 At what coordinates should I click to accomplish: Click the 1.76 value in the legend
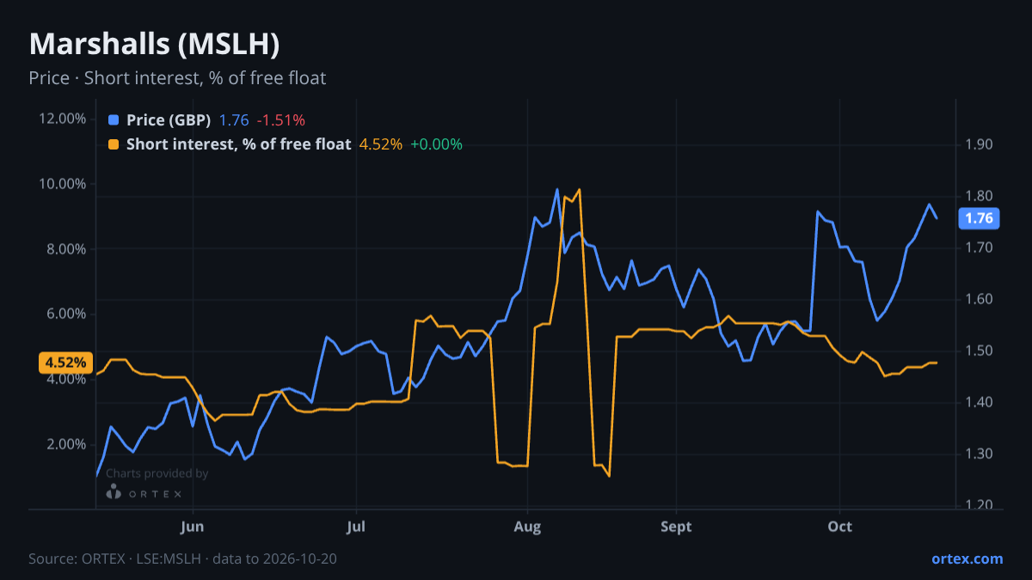pyautogui.click(x=234, y=119)
